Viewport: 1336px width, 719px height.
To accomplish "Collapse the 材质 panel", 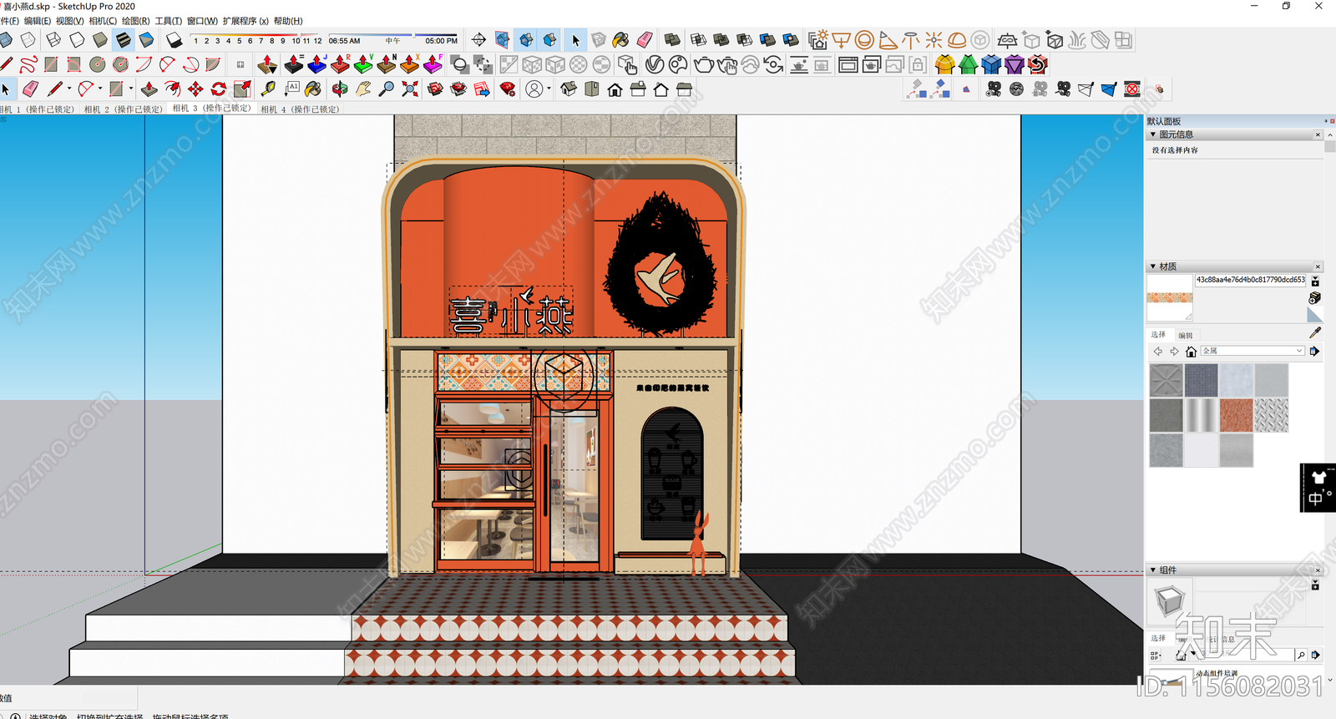I will tap(1153, 266).
